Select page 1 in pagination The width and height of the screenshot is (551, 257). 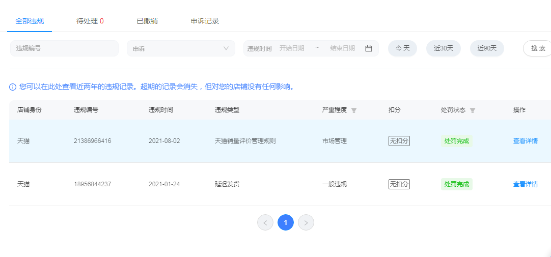pos(286,222)
